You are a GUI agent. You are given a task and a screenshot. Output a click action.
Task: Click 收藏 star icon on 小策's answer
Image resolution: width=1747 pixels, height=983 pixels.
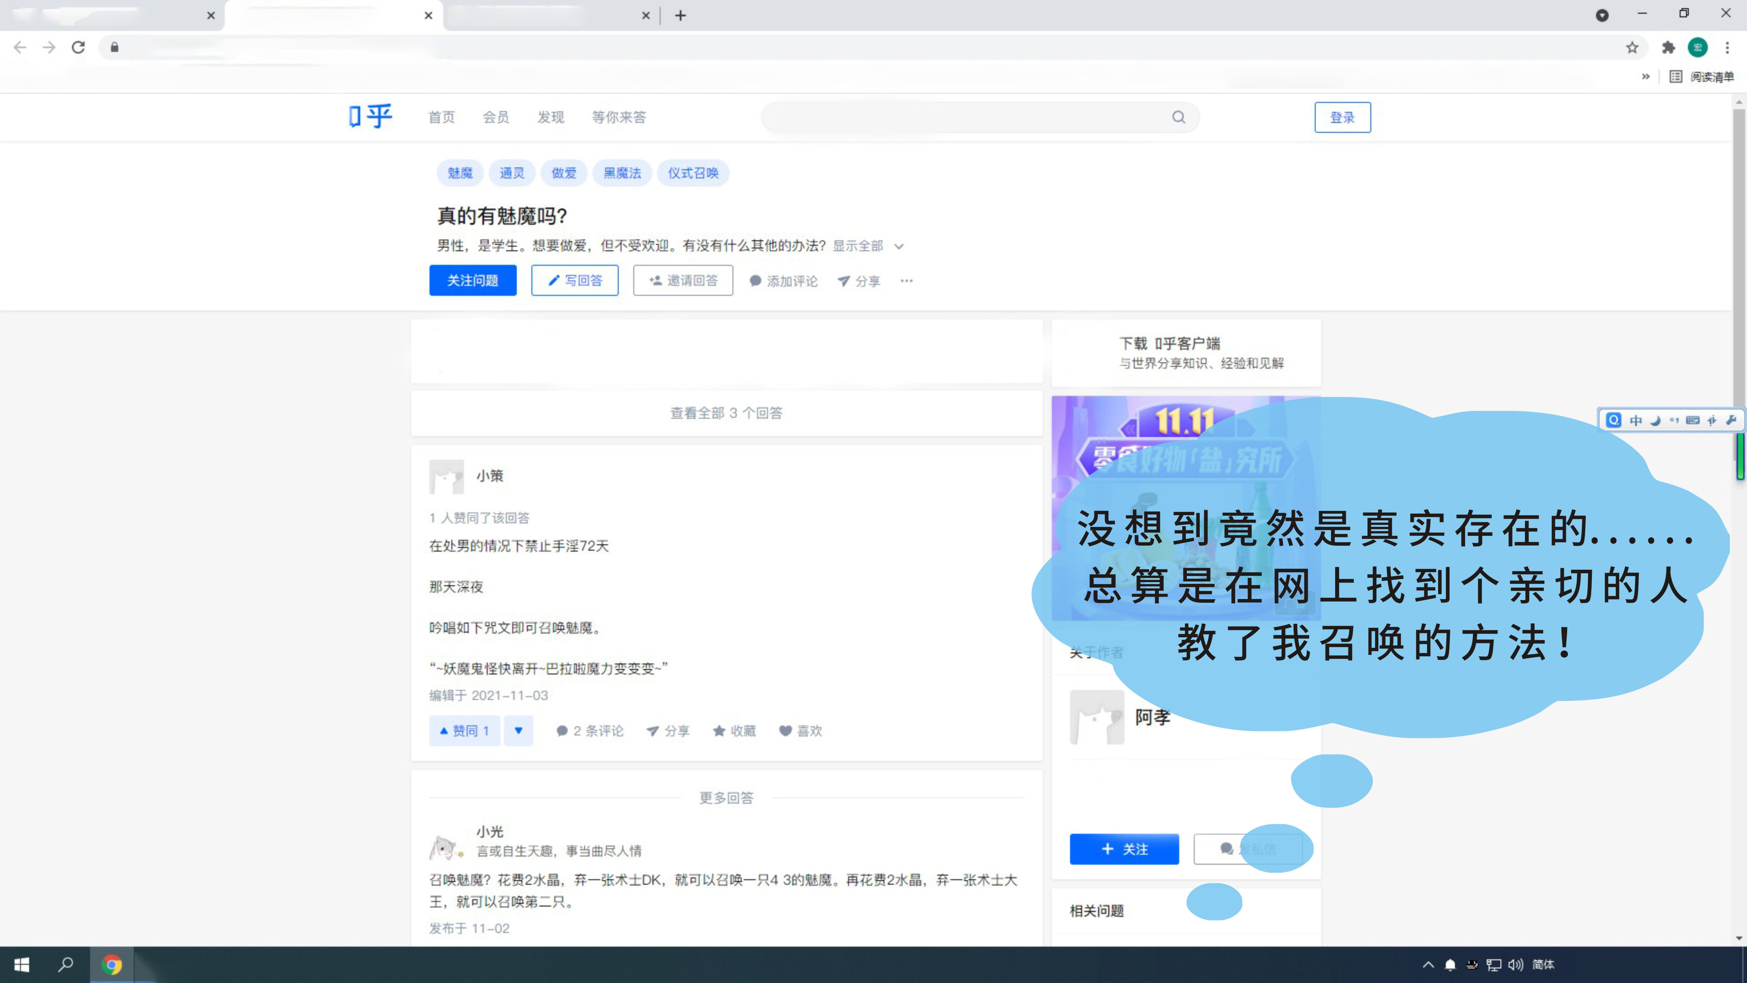coord(720,730)
